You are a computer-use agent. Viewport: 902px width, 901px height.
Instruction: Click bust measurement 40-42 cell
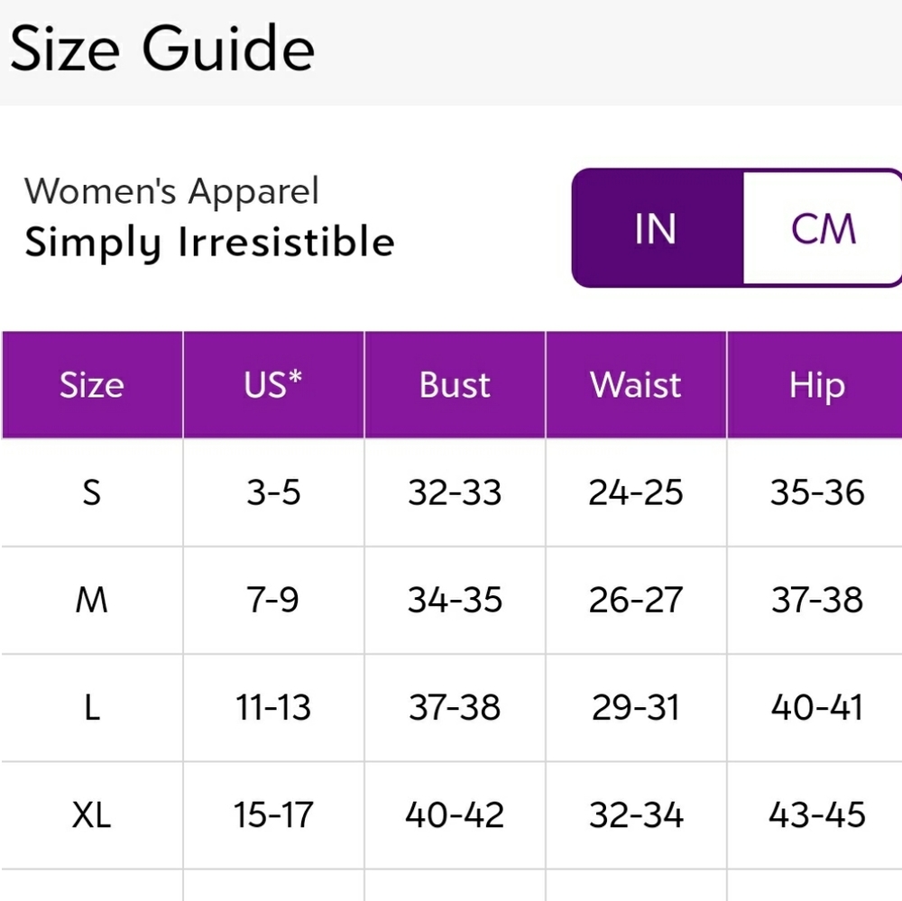(455, 815)
